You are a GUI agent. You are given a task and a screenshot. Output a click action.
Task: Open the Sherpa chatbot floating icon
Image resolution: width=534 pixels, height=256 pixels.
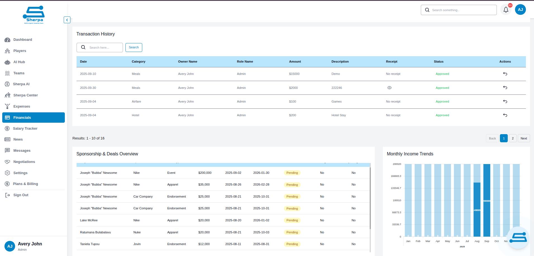[518, 238]
